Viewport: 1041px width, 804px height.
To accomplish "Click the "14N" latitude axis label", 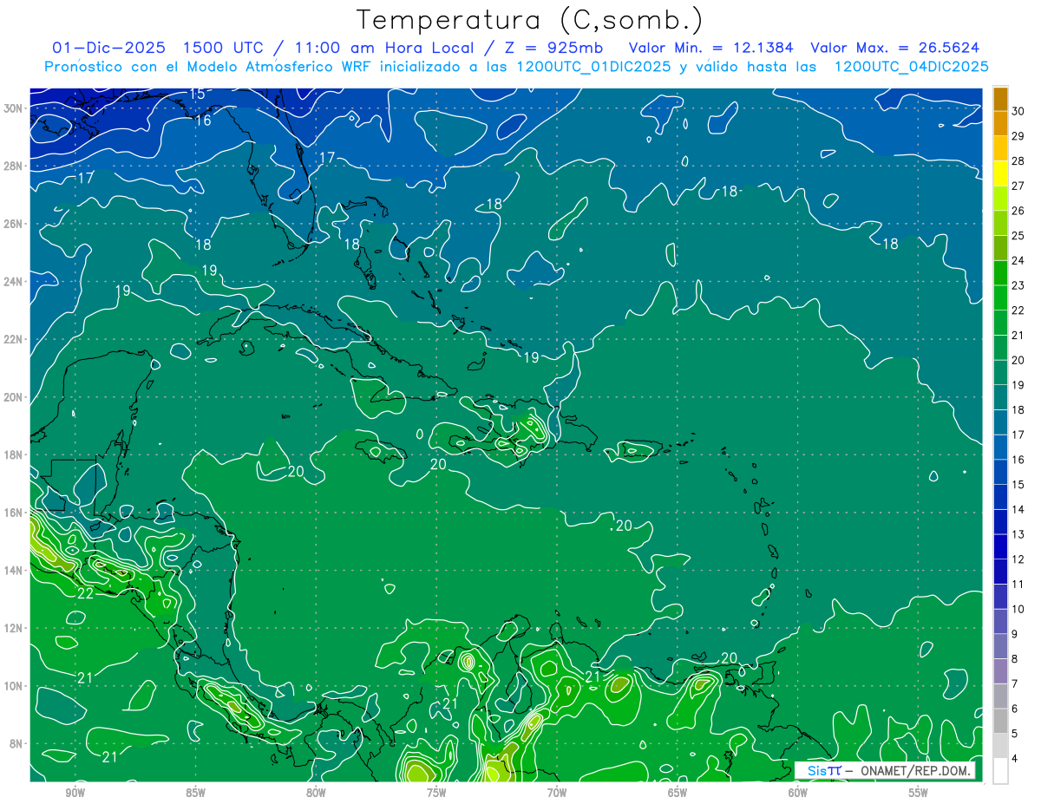I will [x=15, y=571].
